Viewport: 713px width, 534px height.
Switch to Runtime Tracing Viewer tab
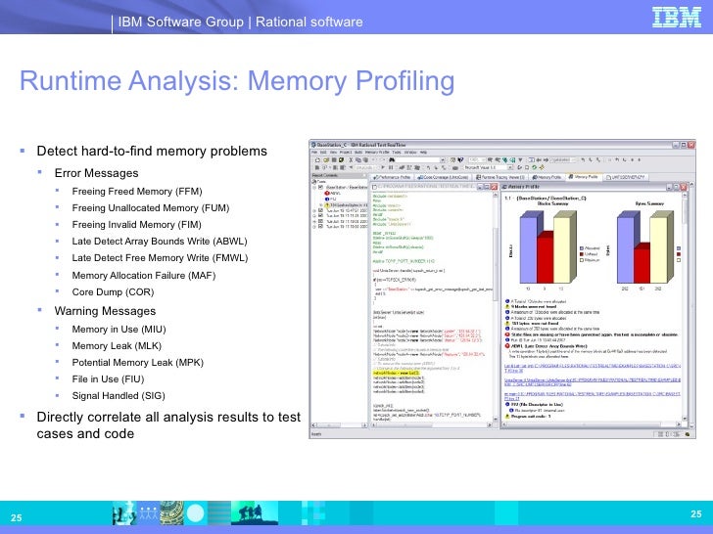pos(500,177)
